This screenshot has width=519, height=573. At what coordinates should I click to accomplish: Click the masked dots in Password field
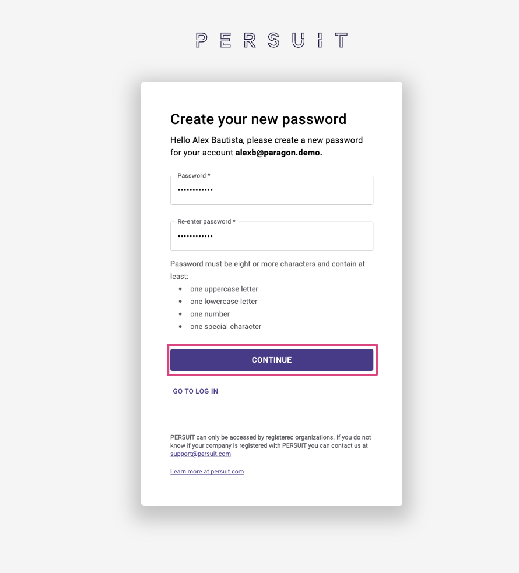pyautogui.click(x=195, y=190)
